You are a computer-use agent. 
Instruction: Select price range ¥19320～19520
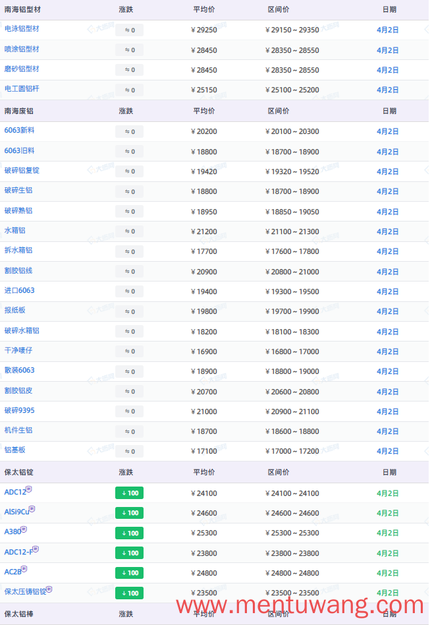(x=292, y=172)
